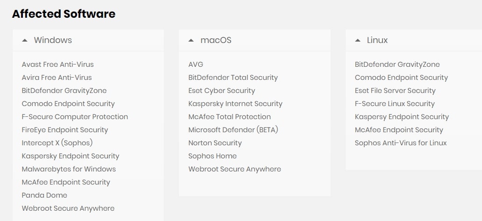Screen dimensions: 482x221
Task: Select Eset File Server Security
Action: 395,91
